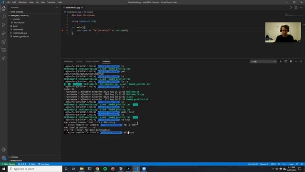Open the File menu
This screenshot has height=172, width=305.
8,2
